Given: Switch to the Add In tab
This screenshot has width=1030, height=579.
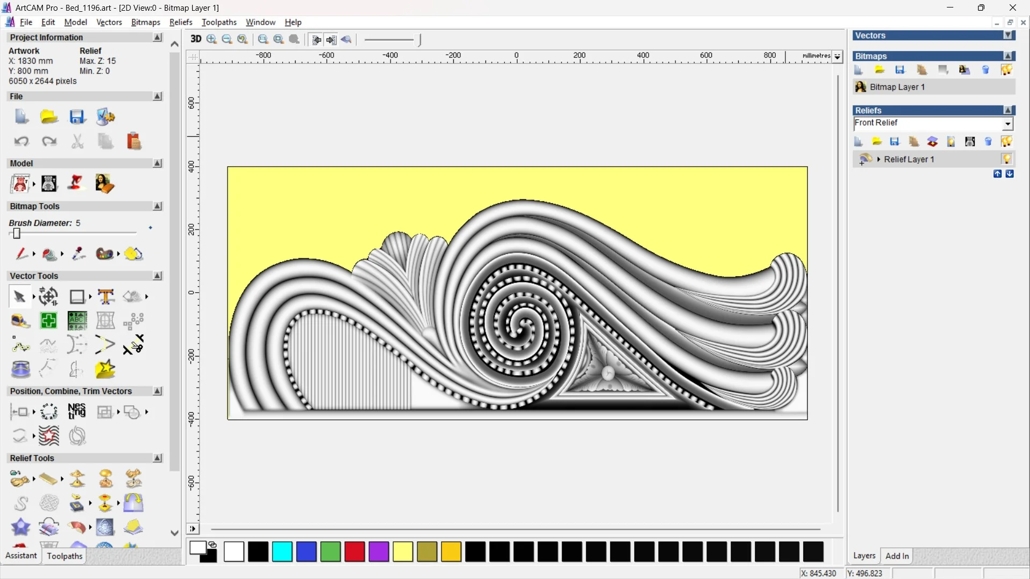Looking at the screenshot, I should (x=897, y=556).
